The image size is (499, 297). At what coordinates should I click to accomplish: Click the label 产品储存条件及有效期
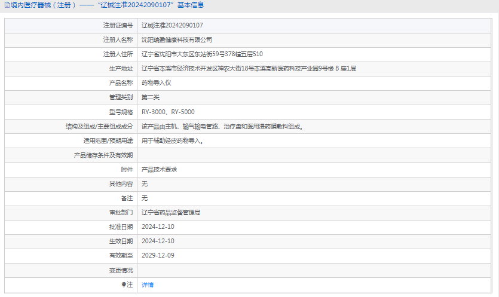103,155
